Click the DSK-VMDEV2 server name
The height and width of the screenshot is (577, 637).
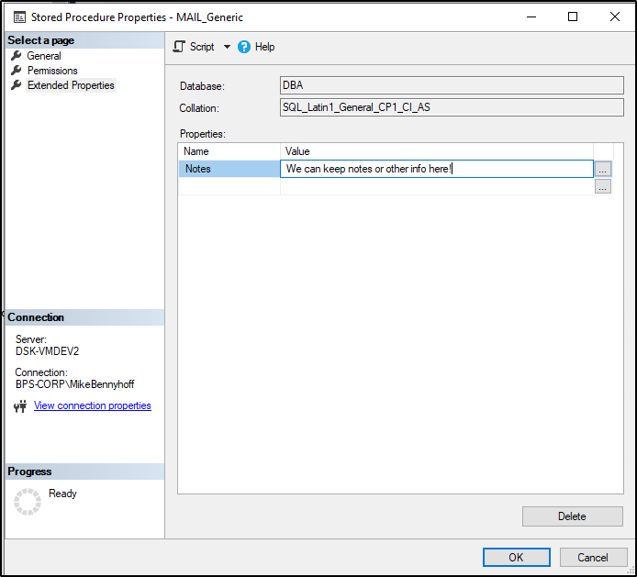pos(47,351)
